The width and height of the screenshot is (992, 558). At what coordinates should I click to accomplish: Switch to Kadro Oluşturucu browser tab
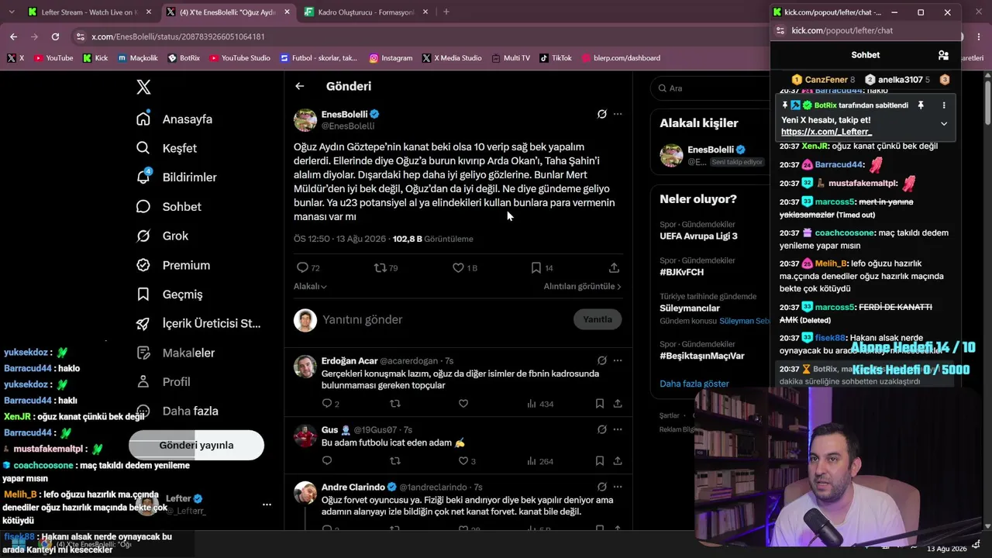coord(364,12)
